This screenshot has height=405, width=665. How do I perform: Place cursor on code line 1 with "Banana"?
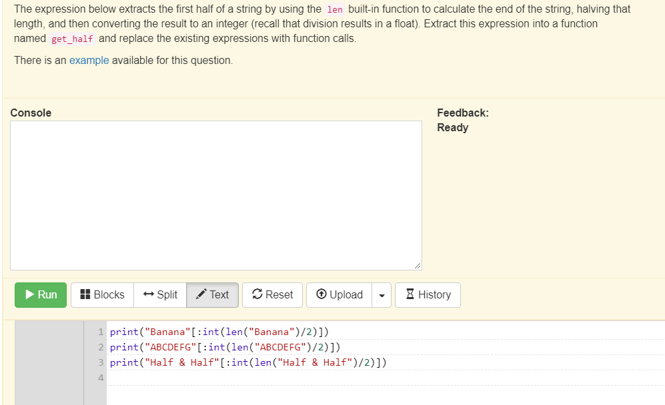(219, 332)
